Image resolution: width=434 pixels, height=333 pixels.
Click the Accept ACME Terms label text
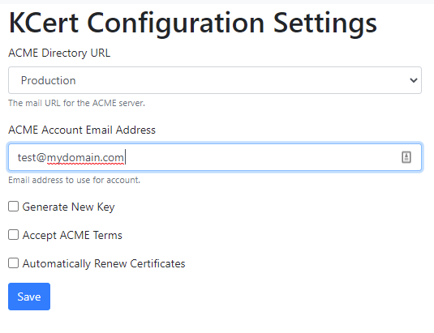point(72,235)
